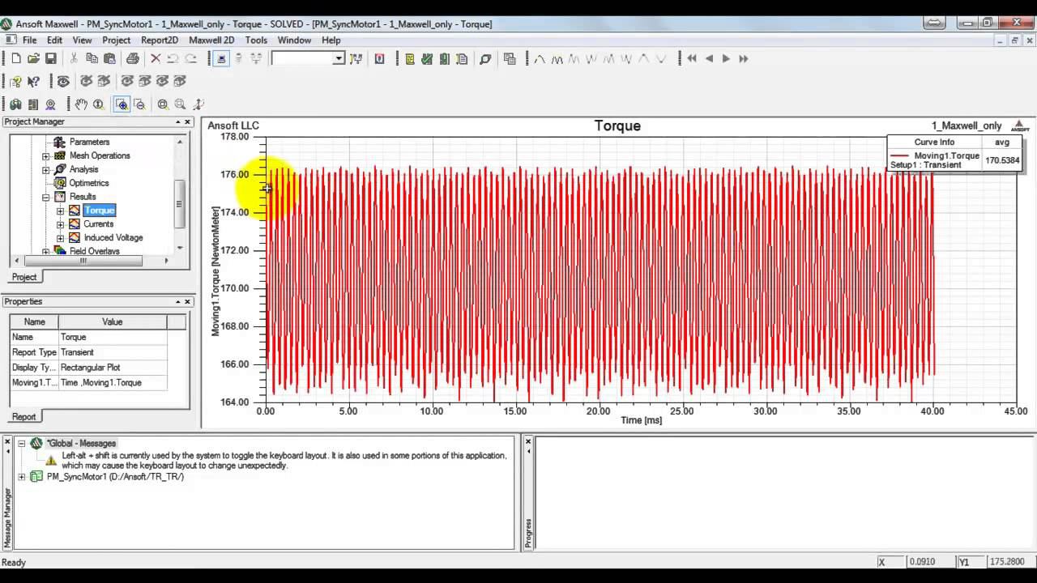Select Induced Voltage in the tree

113,238
